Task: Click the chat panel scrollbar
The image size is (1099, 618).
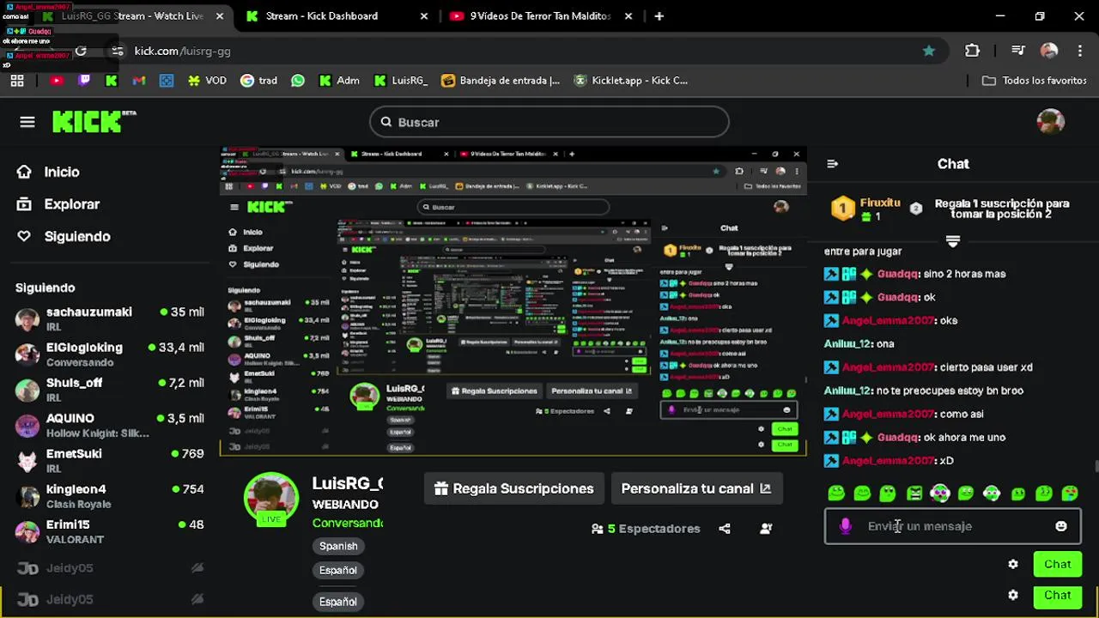Action: [1096, 468]
